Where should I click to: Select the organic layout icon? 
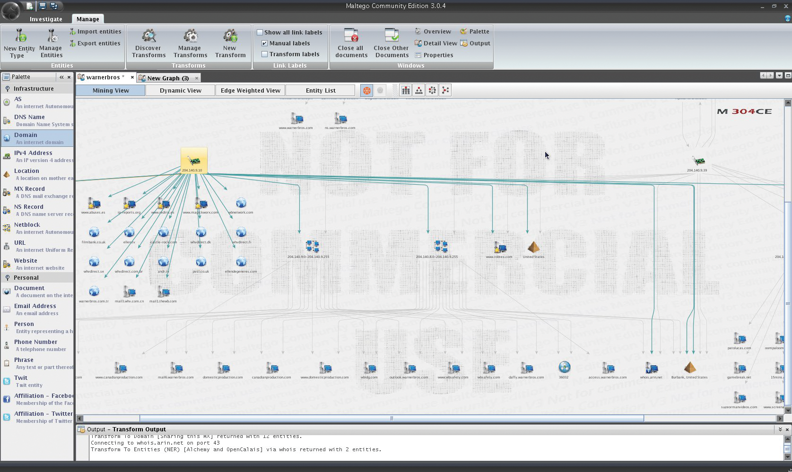coord(445,90)
